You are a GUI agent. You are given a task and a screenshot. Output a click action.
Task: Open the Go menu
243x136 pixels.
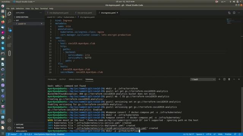(x=32, y=9)
